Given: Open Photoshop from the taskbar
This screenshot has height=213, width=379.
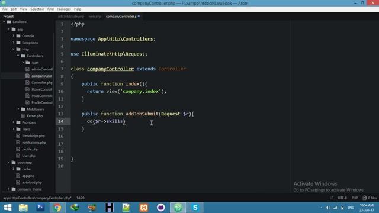Looking at the screenshot, I should click(x=40, y=207).
